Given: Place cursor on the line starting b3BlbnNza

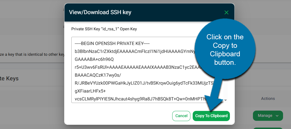Looking at the screenshot, I should pyautogui.click(x=131, y=52).
